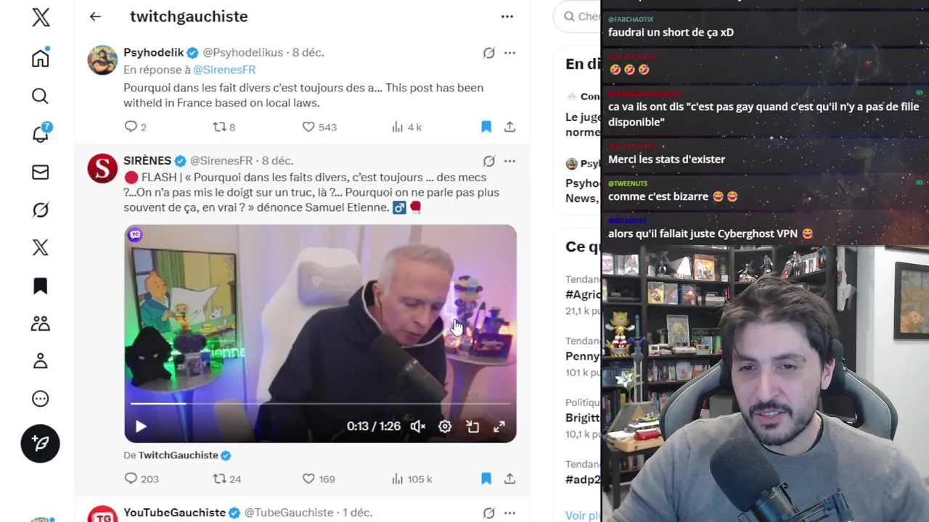Unmute the video player sound
Image resolution: width=929 pixels, height=522 pixels.
[417, 426]
